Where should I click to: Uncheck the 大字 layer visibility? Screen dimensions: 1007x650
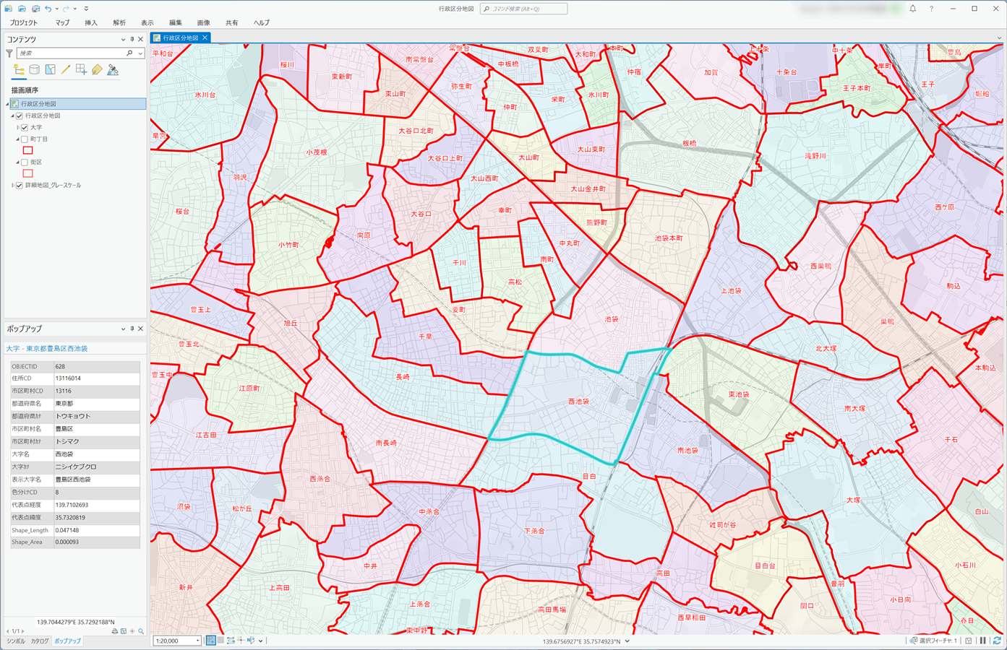tap(25, 127)
